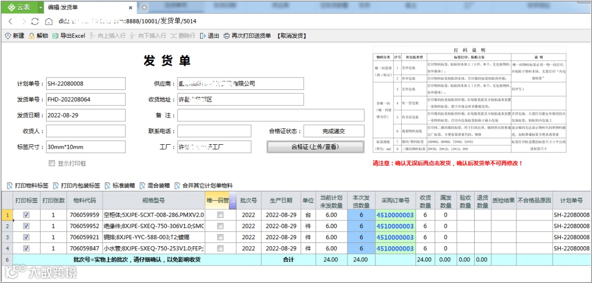Click 生产日期 cell in 绝缘件 row
Image resolution: width=592 pixels, height=283 pixels.
pyautogui.click(x=281, y=227)
